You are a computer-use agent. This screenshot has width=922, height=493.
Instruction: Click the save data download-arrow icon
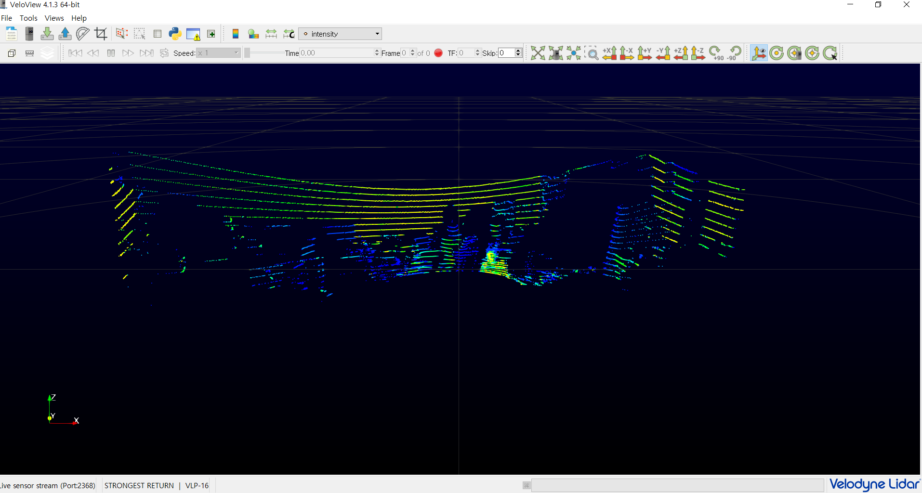coord(47,34)
